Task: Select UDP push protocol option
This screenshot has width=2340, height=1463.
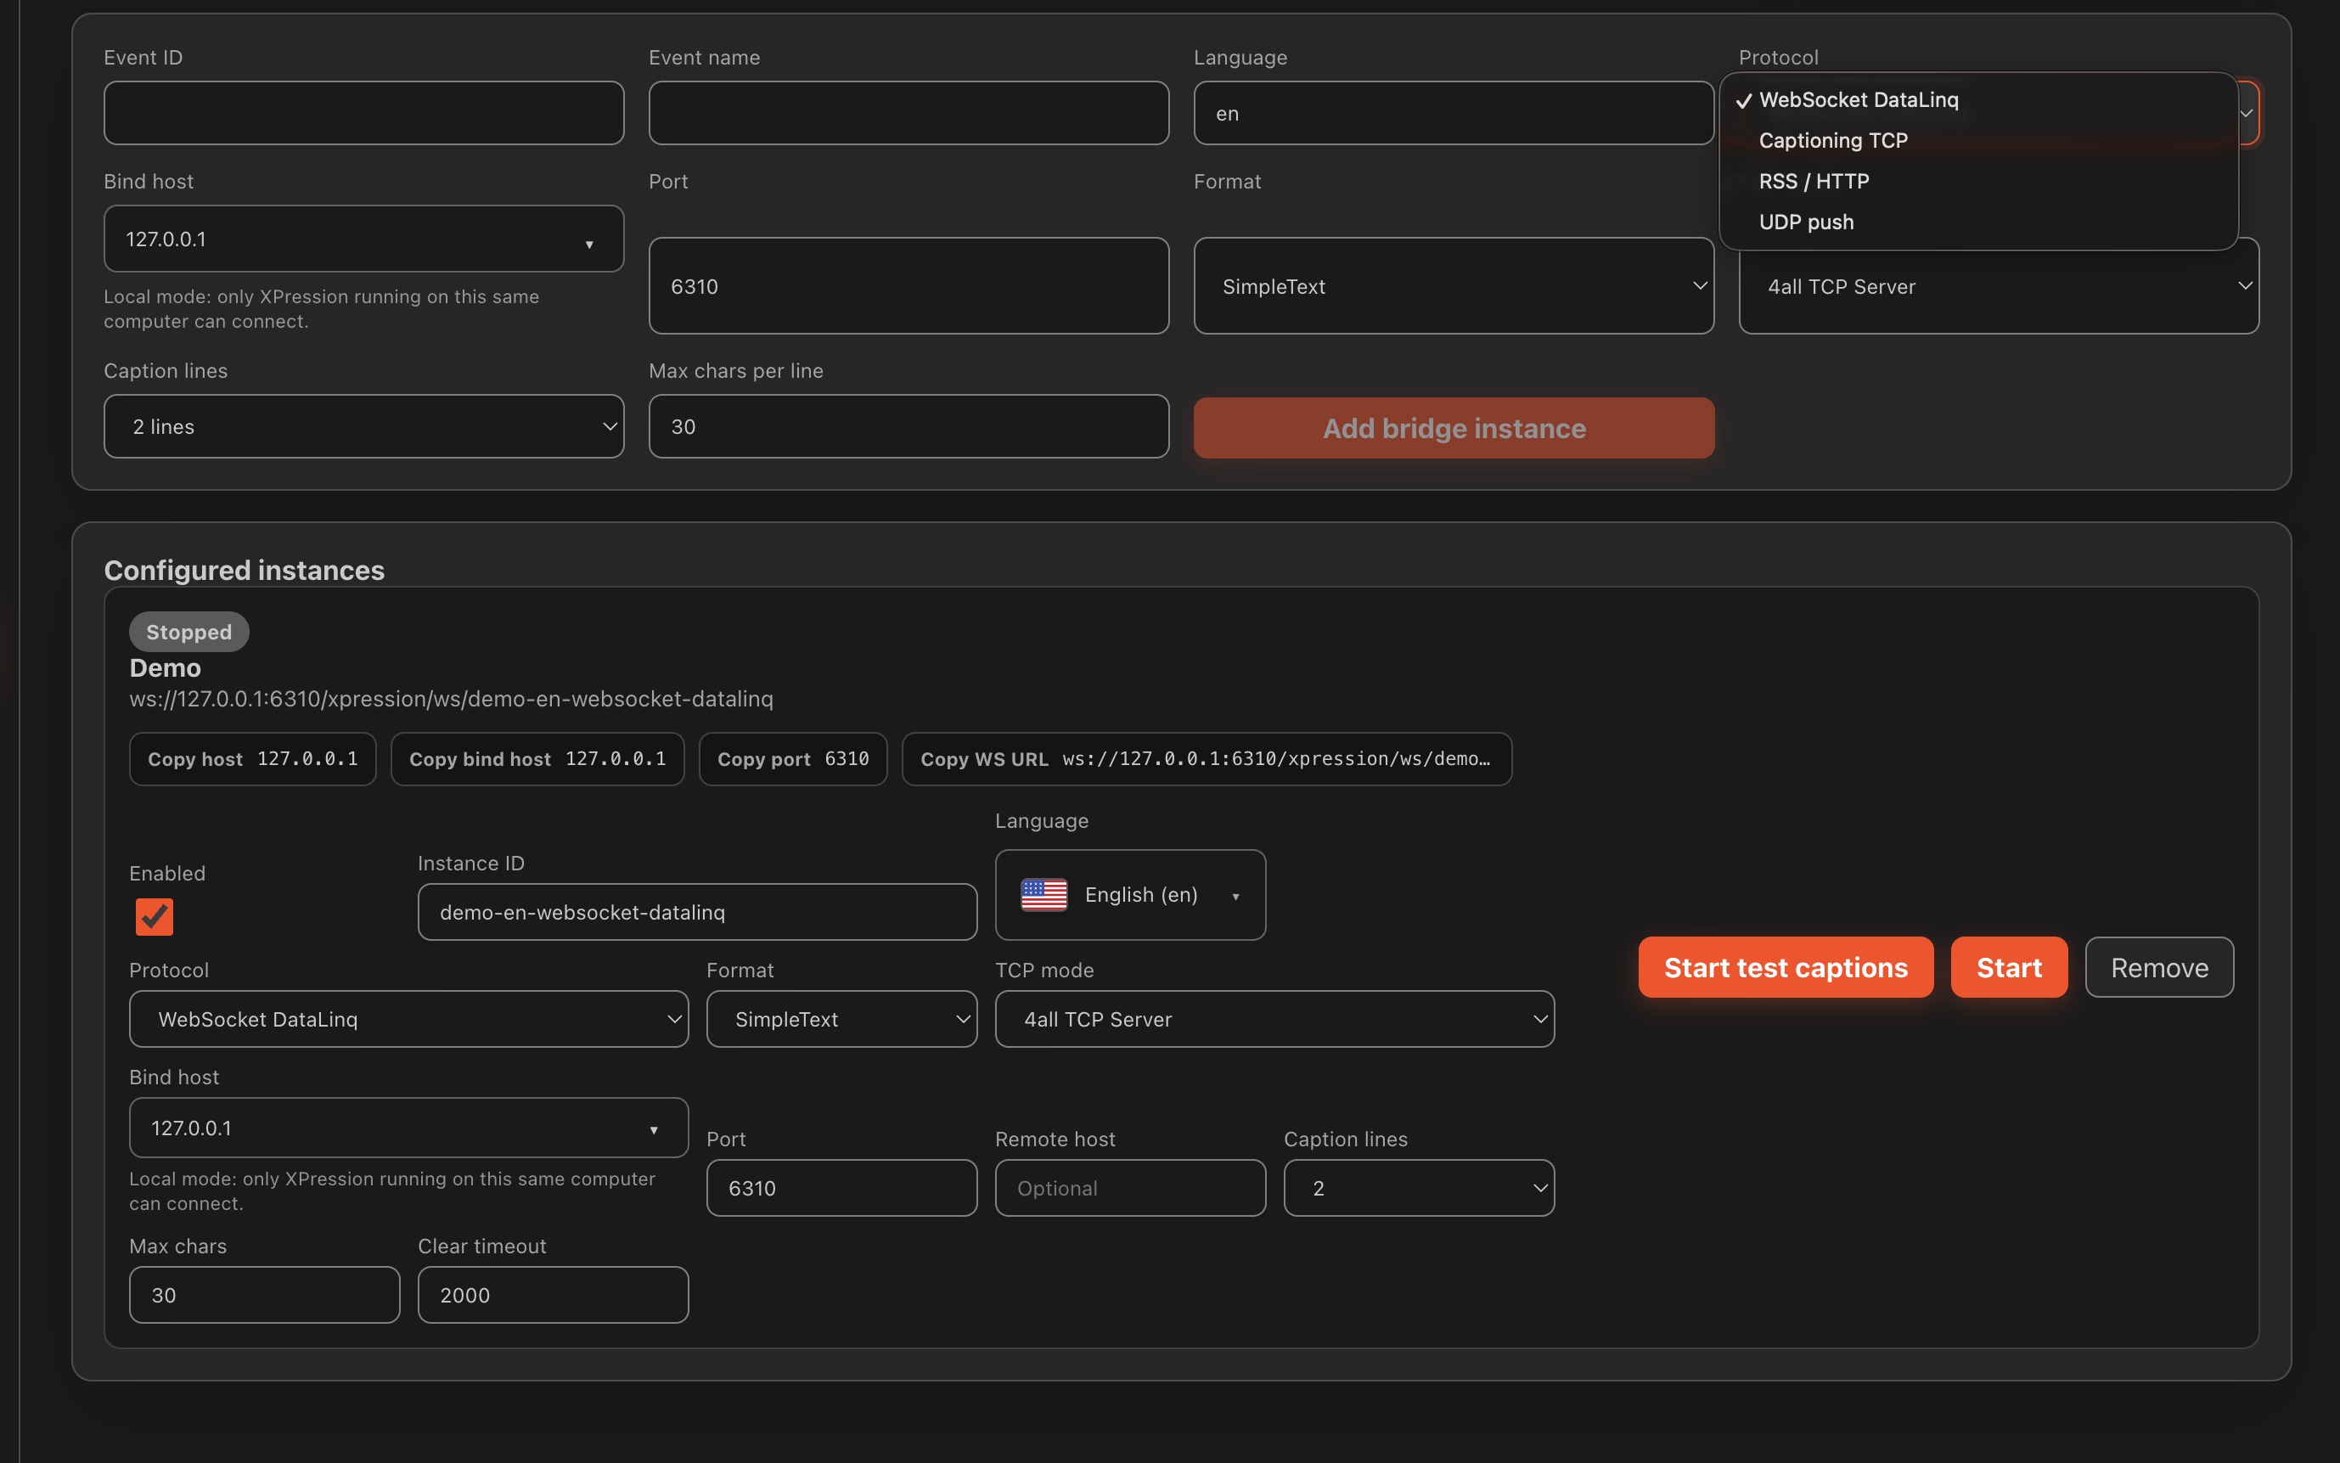Action: 1978,222
